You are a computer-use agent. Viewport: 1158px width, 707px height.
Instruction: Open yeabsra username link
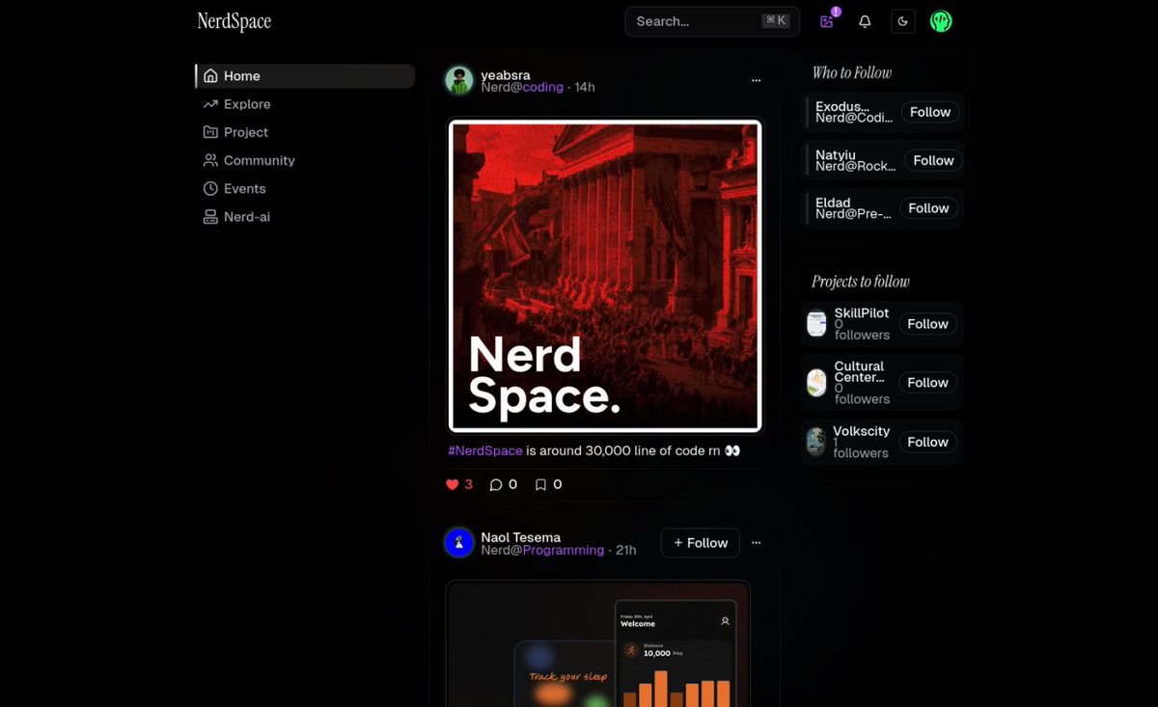506,75
